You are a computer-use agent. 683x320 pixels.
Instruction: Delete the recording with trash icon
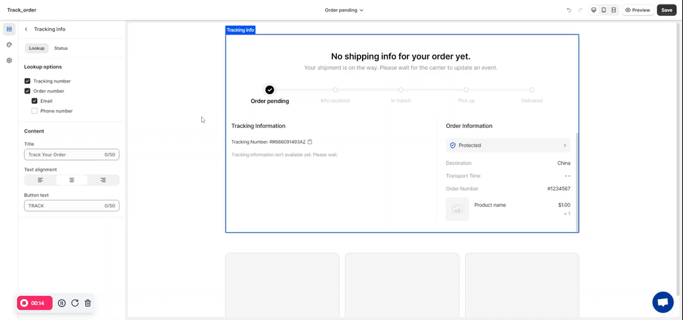coord(88,303)
